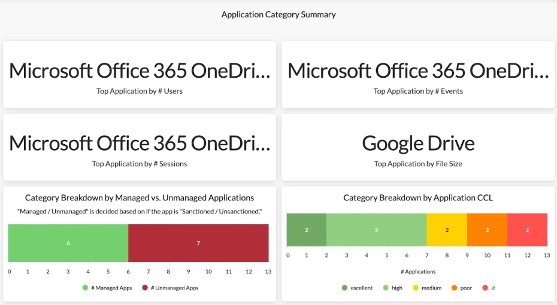Select the dark red Unmanaged Apps bar segment
The image size is (557, 305).
coord(198,243)
